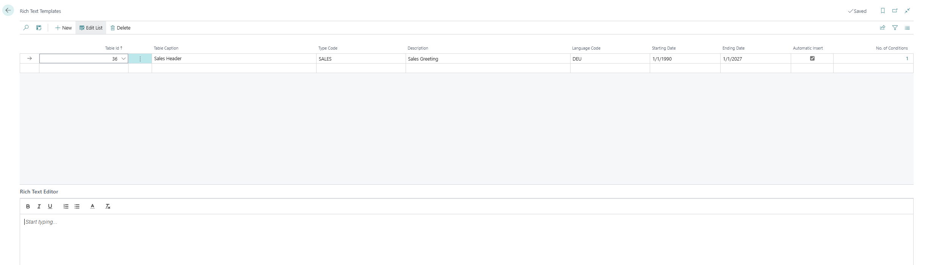Open the text color picker
The image size is (928, 265).
click(x=92, y=206)
